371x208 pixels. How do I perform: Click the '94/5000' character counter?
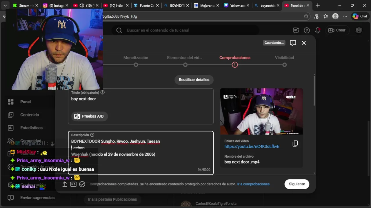pyautogui.click(x=204, y=170)
